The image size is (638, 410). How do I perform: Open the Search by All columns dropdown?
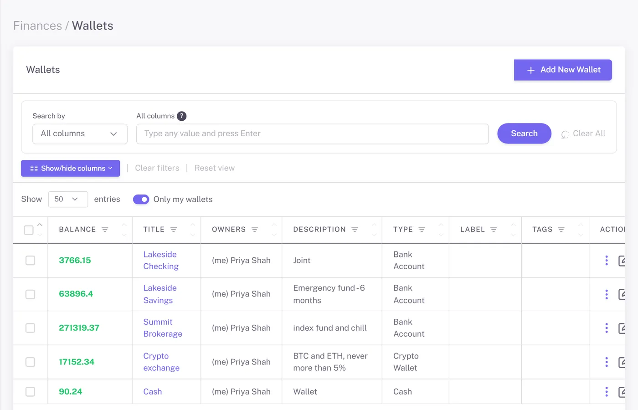80,134
